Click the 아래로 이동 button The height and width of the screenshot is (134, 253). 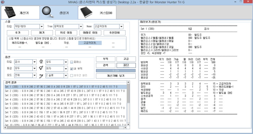[x=90, y=33]
